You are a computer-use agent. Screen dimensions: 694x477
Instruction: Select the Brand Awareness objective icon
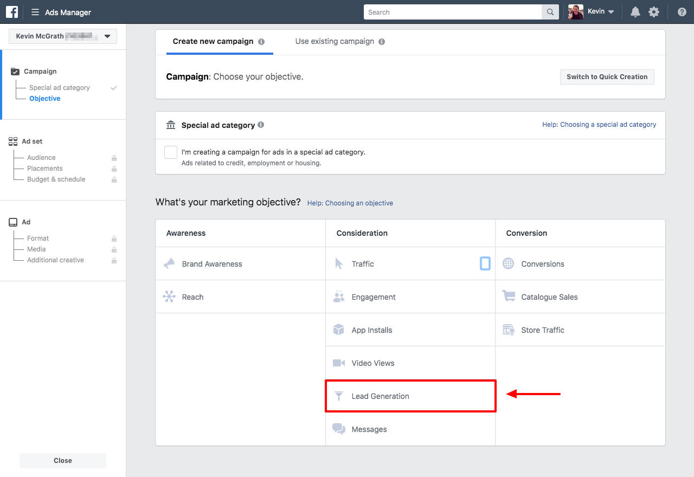click(x=170, y=263)
